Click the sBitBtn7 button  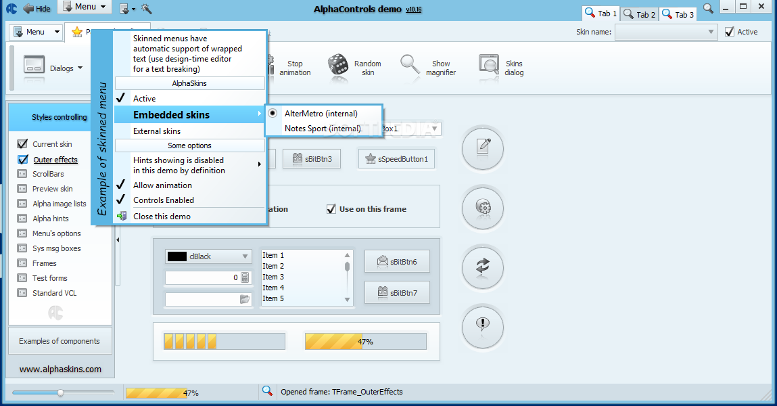point(397,292)
